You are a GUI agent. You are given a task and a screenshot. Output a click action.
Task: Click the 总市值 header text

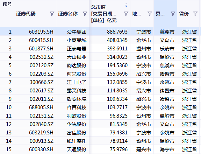point(98,7)
